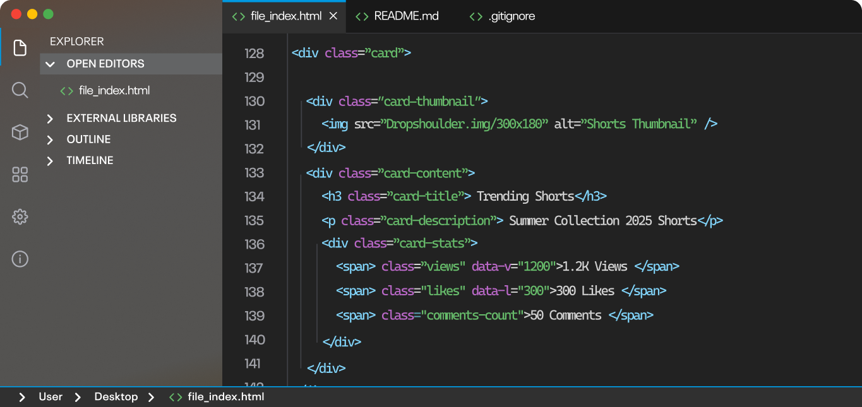Click line number 128 in gutter
Screen dimensions: 862x407
click(254, 54)
